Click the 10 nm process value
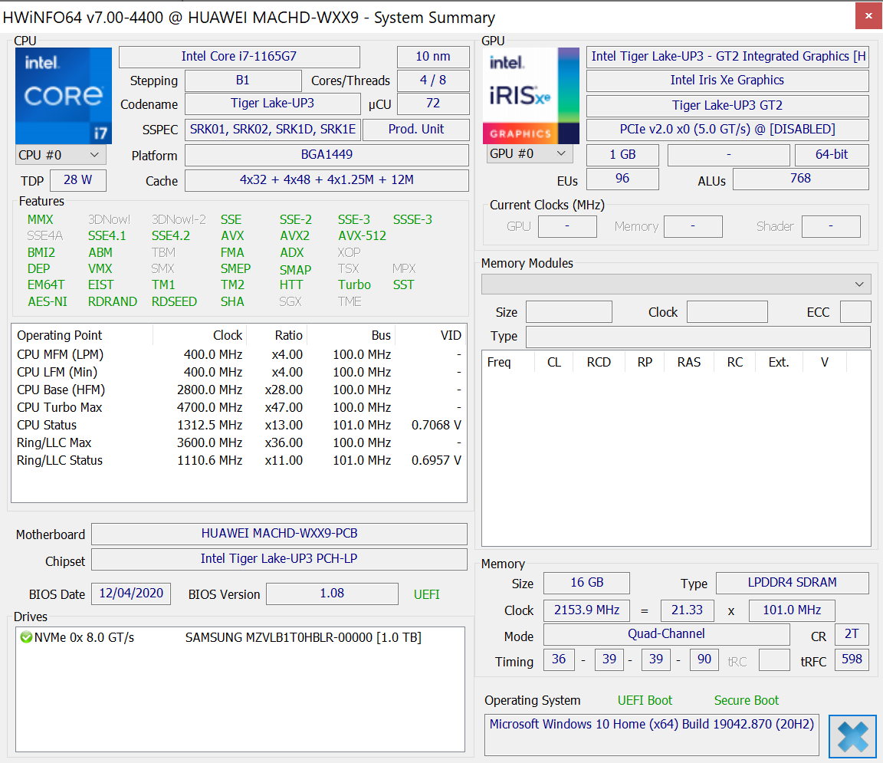883x763 pixels. tap(433, 56)
